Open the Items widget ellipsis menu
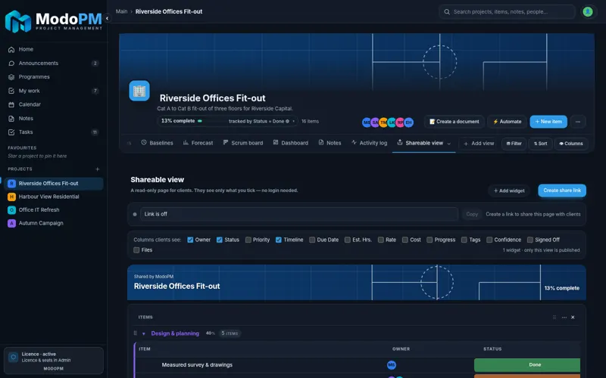This screenshot has height=378, width=606. [564, 318]
